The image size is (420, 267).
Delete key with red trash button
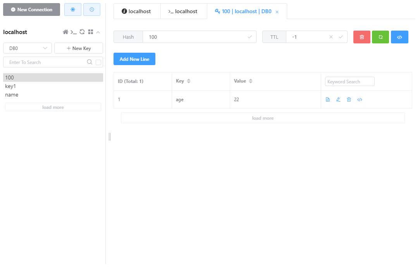[361, 37]
